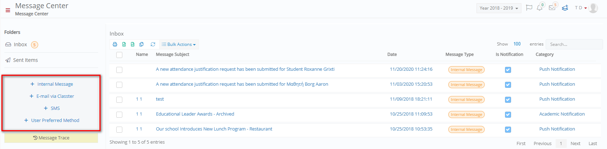Click the blue layers plus icon
This screenshot has width=607, height=149.
pyautogui.click(x=565, y=8)
